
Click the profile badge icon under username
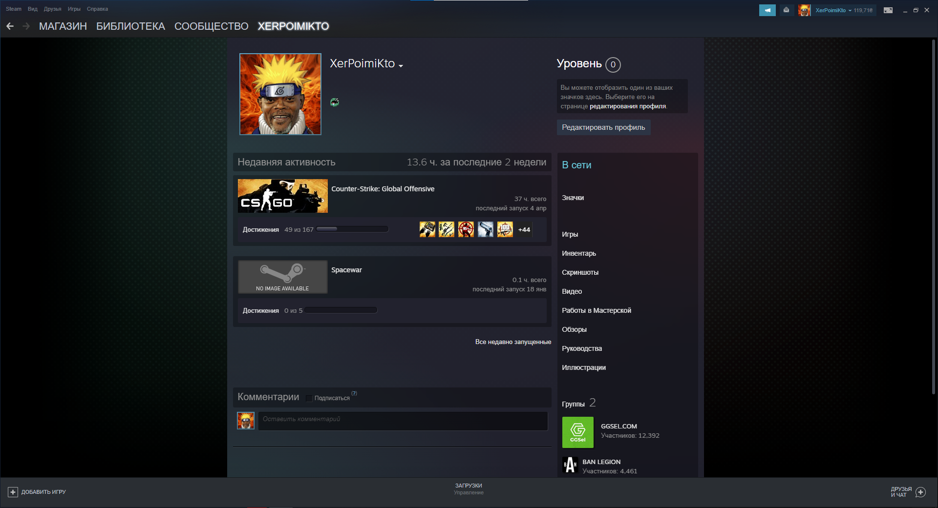point(335,102)
